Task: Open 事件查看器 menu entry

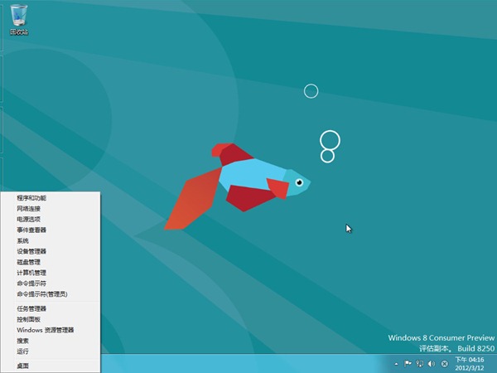Action: (51, 230)
